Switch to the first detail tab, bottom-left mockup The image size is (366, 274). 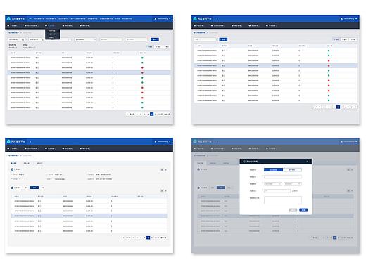pos(14,163)
